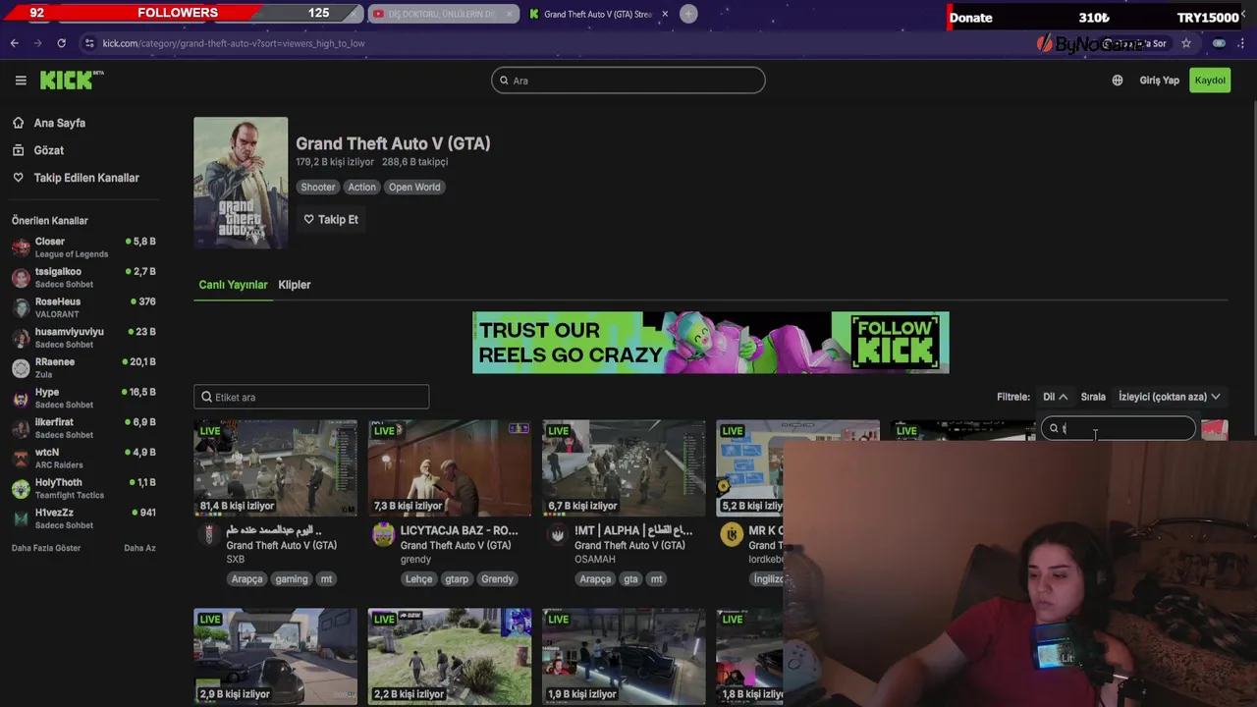Open ilkerfirat channel avatar

pos(21,428)
